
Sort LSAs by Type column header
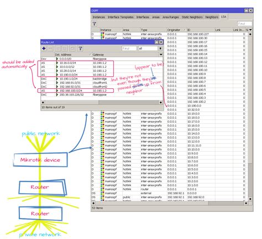[153, 30]
